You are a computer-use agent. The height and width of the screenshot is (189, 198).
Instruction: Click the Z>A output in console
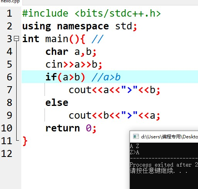[135, 152]
